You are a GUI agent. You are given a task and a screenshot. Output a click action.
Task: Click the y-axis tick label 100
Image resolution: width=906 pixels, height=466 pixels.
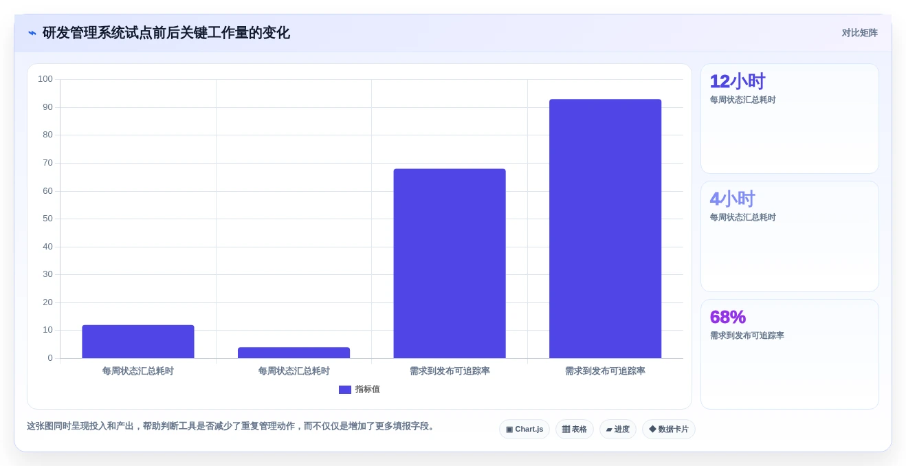(x=45, y=79)
